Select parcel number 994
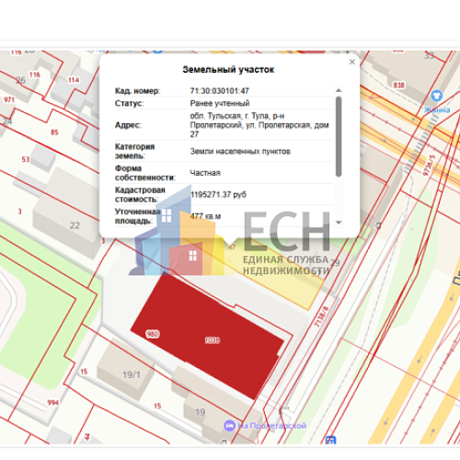 click(53, 403)
